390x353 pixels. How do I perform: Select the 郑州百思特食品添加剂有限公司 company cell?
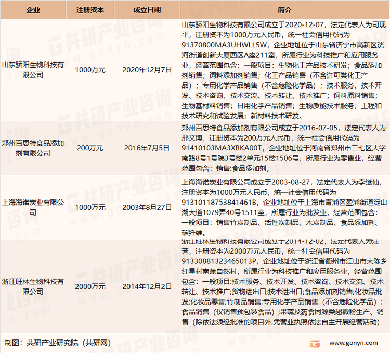point(33,148)
